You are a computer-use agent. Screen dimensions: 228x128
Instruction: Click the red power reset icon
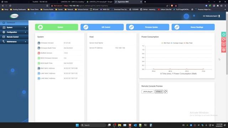[x=224, y=39]
